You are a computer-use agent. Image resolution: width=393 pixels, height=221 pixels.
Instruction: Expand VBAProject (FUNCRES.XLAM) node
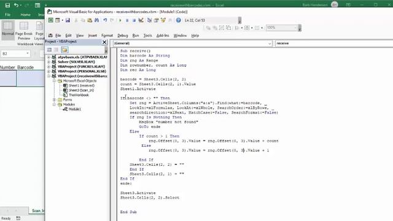coord(49,67)
